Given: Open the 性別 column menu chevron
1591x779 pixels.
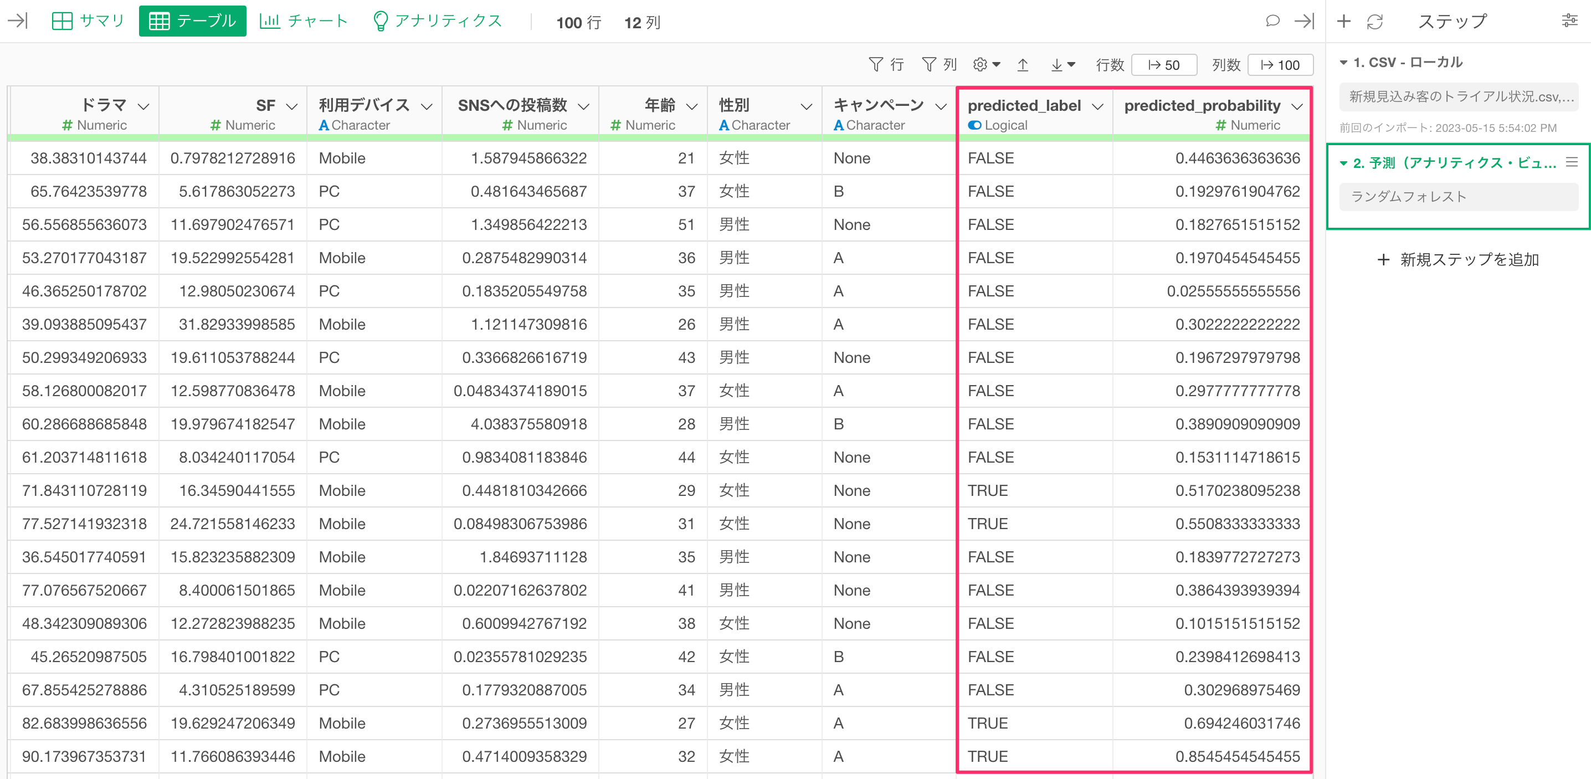Looking at the screenshot, I should [806, 106].
